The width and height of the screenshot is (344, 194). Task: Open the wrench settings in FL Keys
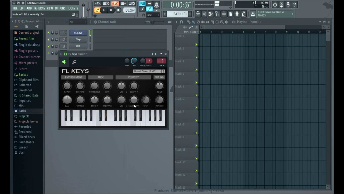tap(74, 62)
